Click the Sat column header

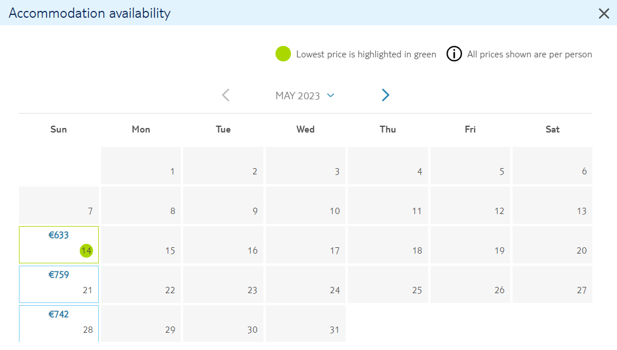coord(552,129)
